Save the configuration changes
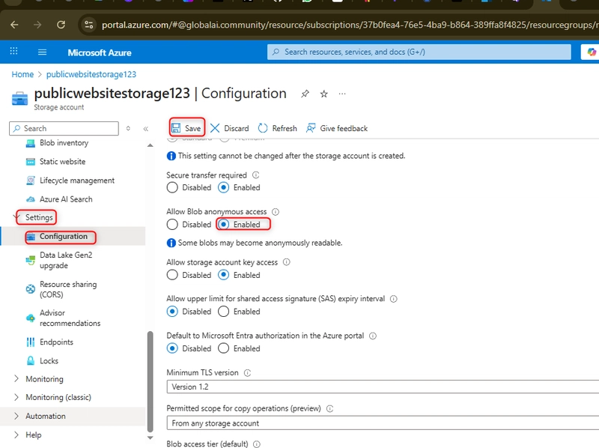 186,128
